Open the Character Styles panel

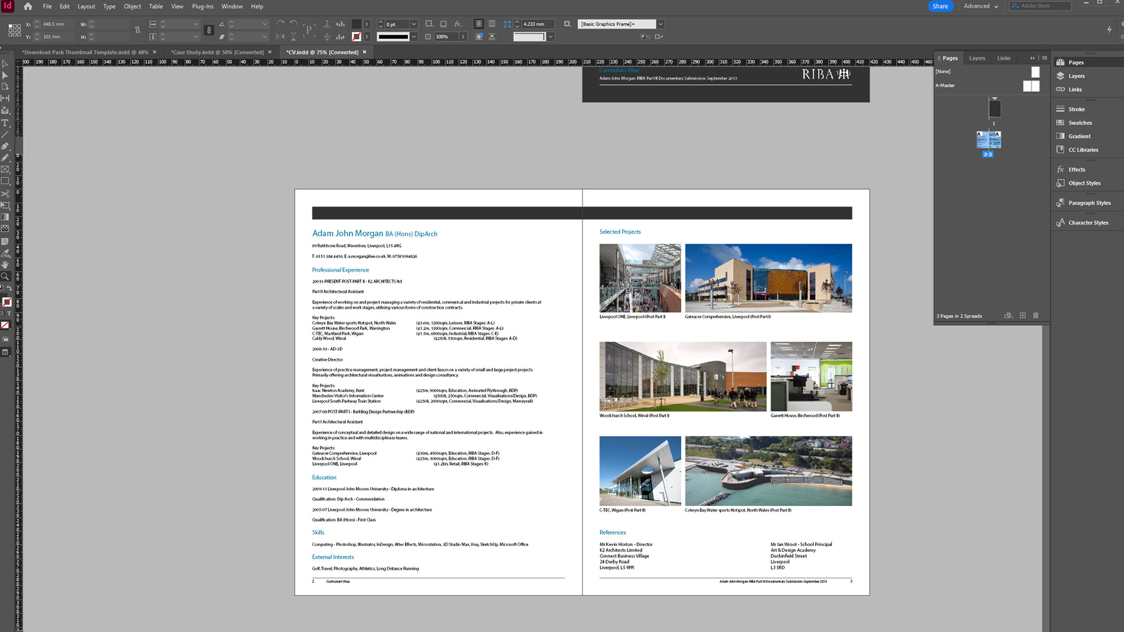pos(1088,222)
